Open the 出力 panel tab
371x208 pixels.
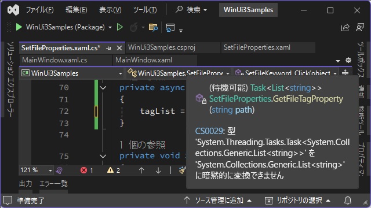(26, 184)
